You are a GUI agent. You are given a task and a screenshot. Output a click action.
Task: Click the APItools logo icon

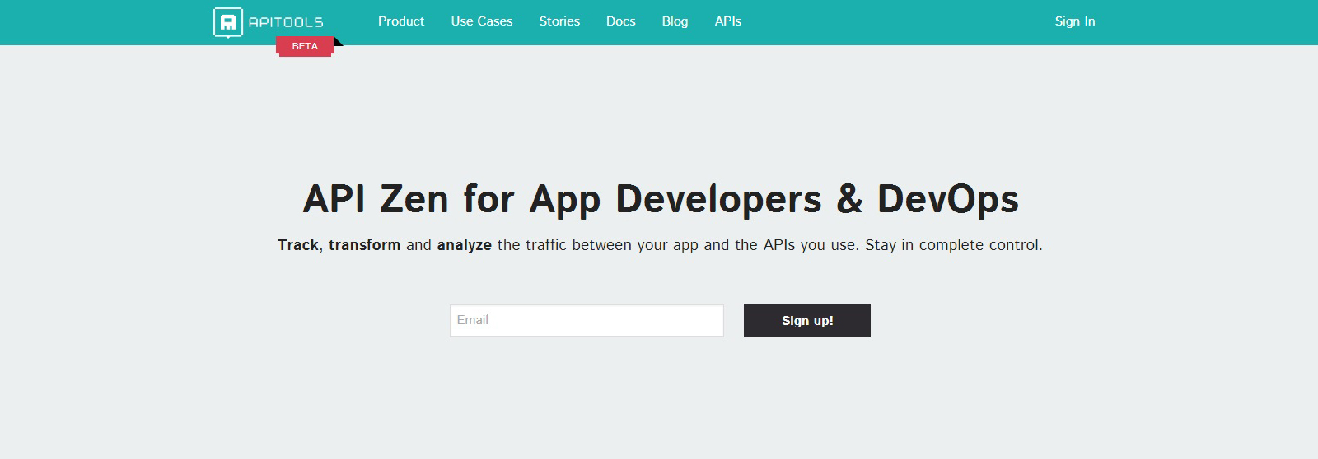point(227,22)
